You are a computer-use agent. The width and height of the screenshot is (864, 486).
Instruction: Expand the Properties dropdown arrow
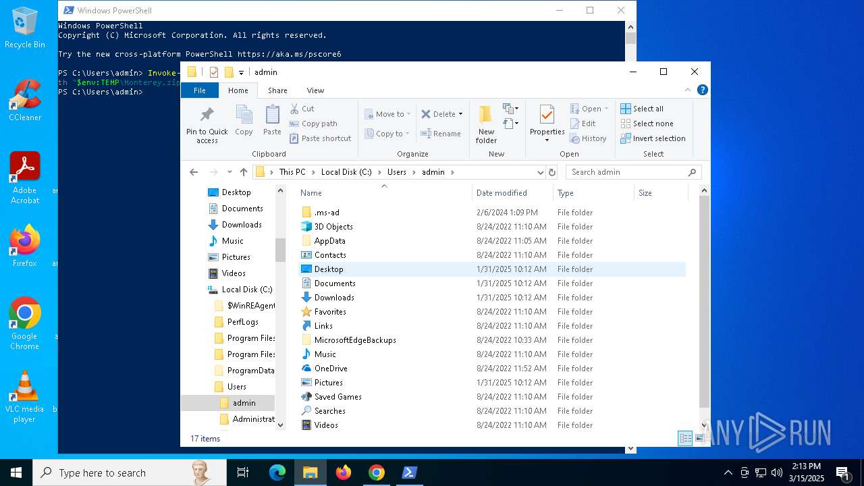[x=547, y=140]
